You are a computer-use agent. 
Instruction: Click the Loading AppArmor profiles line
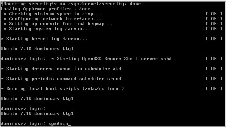click(x=47, y=9)
